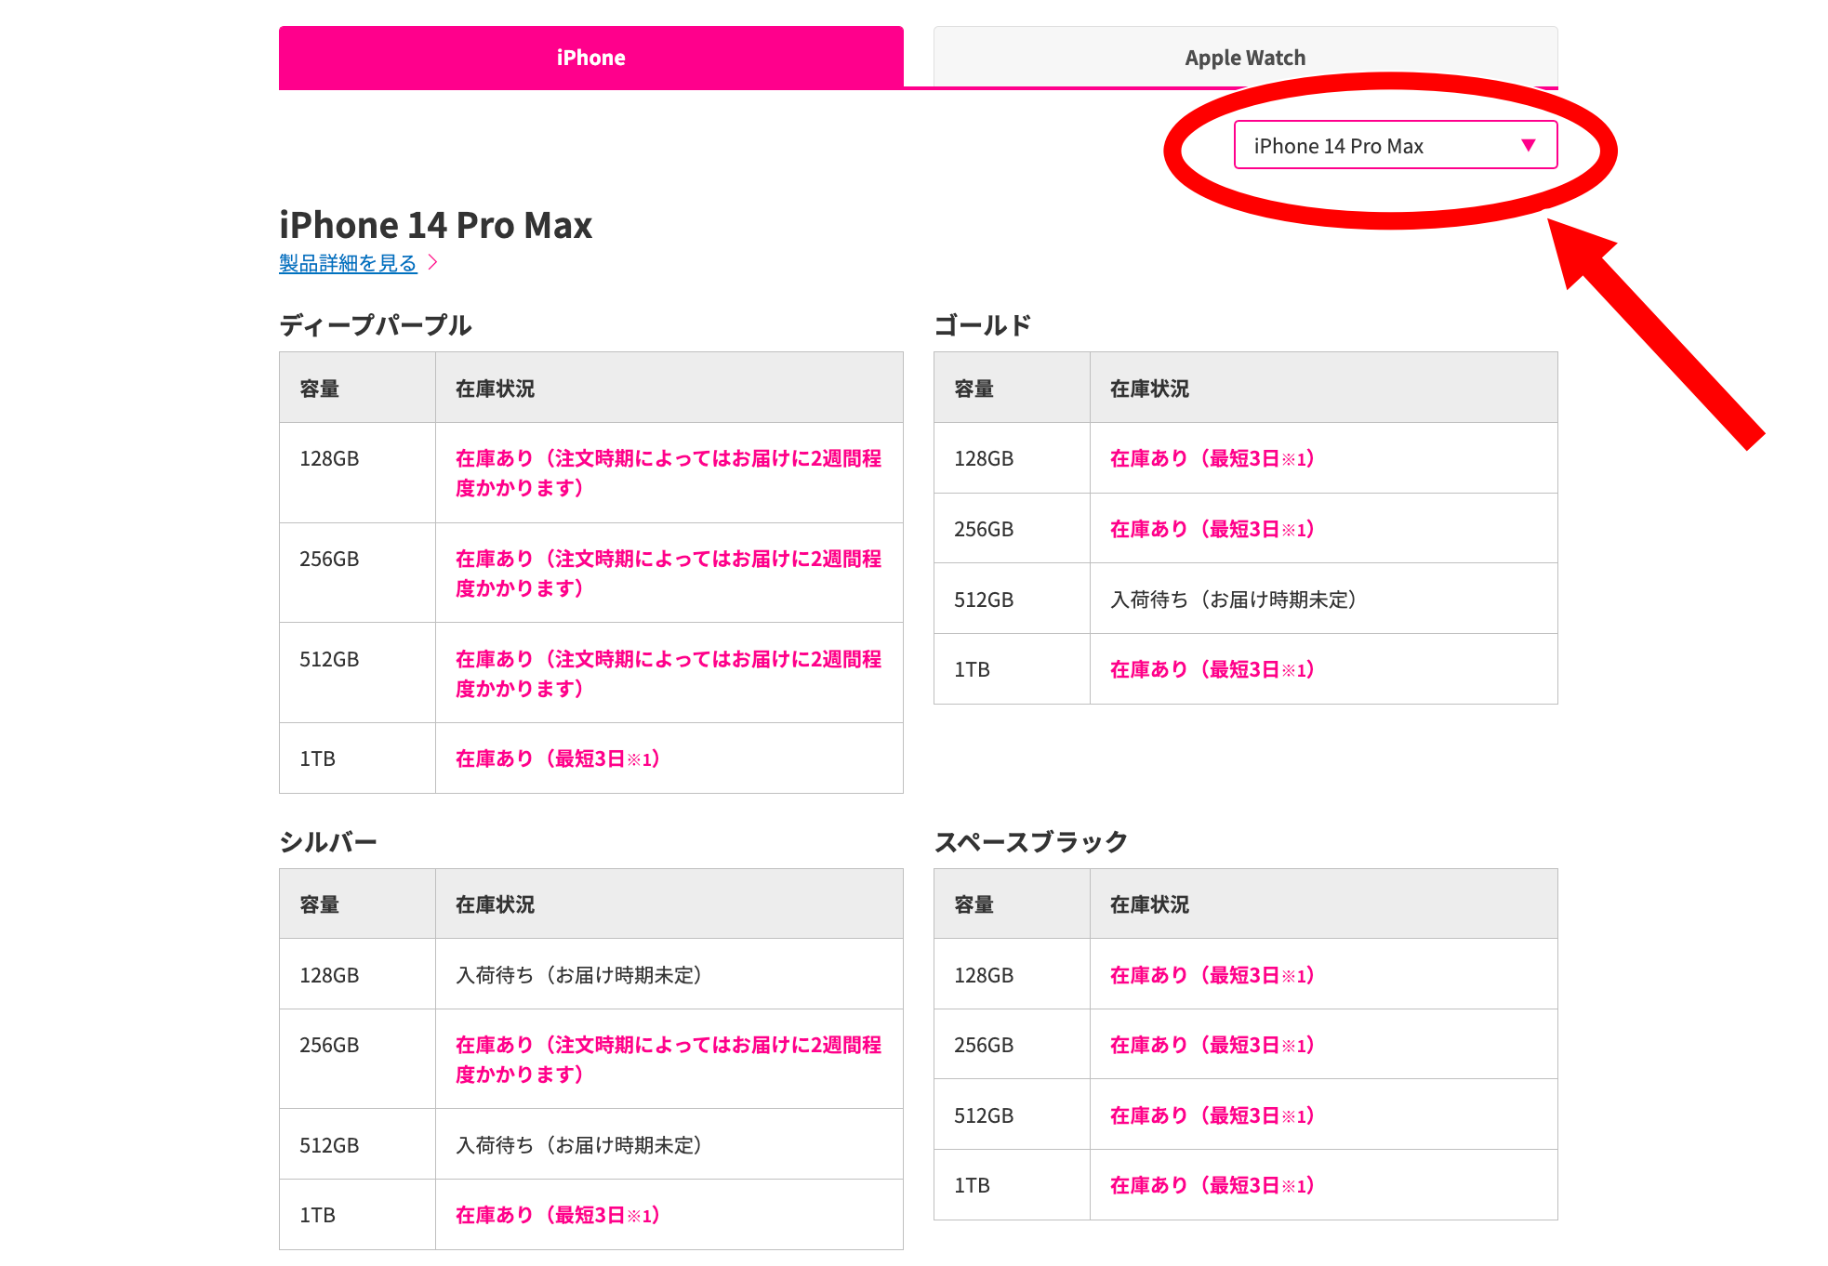Screen dimensions: 1828x1266
Task: Click 256GB capacity cell in スペースブラック table
Action: (1012, 1045)
